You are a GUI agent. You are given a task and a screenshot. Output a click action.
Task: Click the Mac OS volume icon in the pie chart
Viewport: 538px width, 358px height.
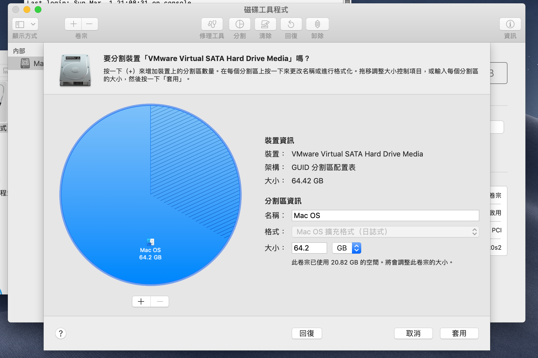[x=151, y=242]
